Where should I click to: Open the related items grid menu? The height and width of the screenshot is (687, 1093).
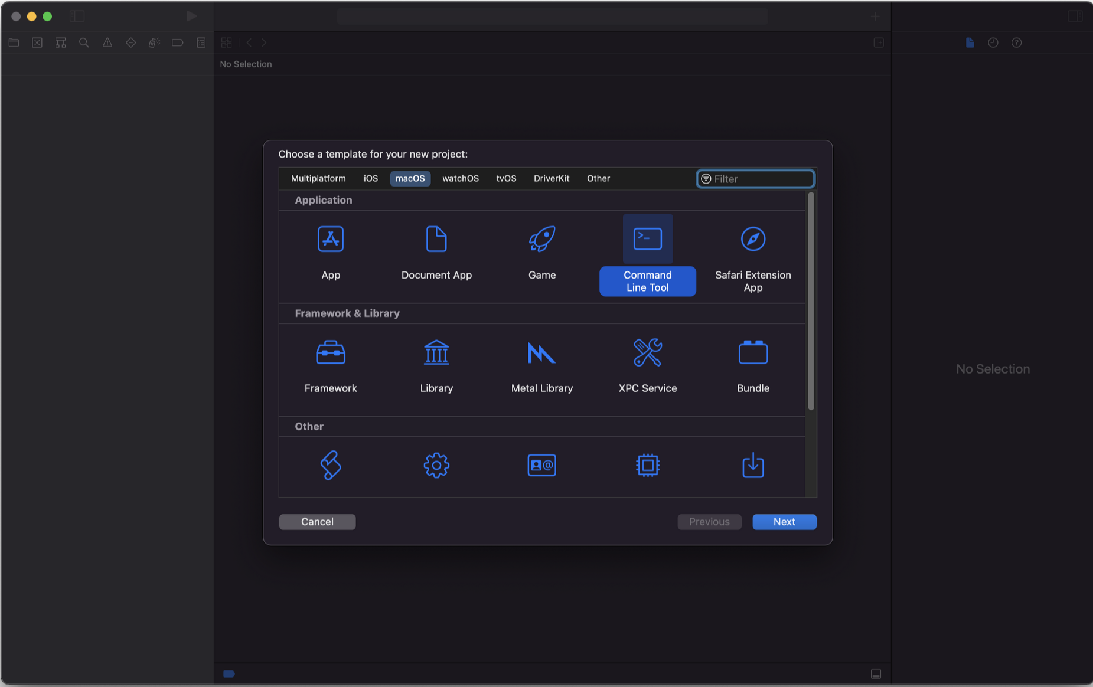pyautogui.click(x=226, y=42)
